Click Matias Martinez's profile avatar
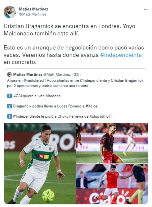152x207 pixels. (x=10, y=12)
